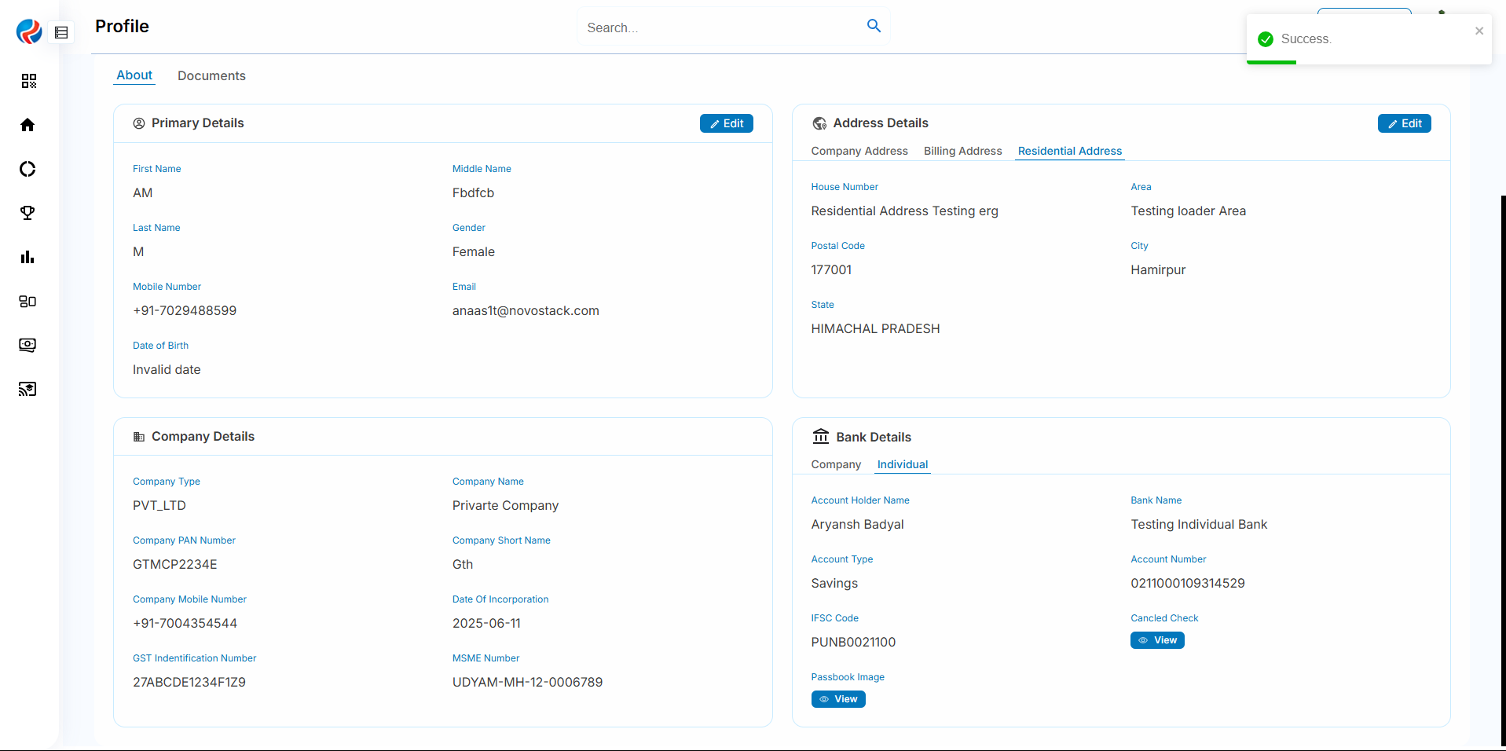Click the QR code icon in sidebar
Screen dimensions: 1506x751
click(28, 81)
